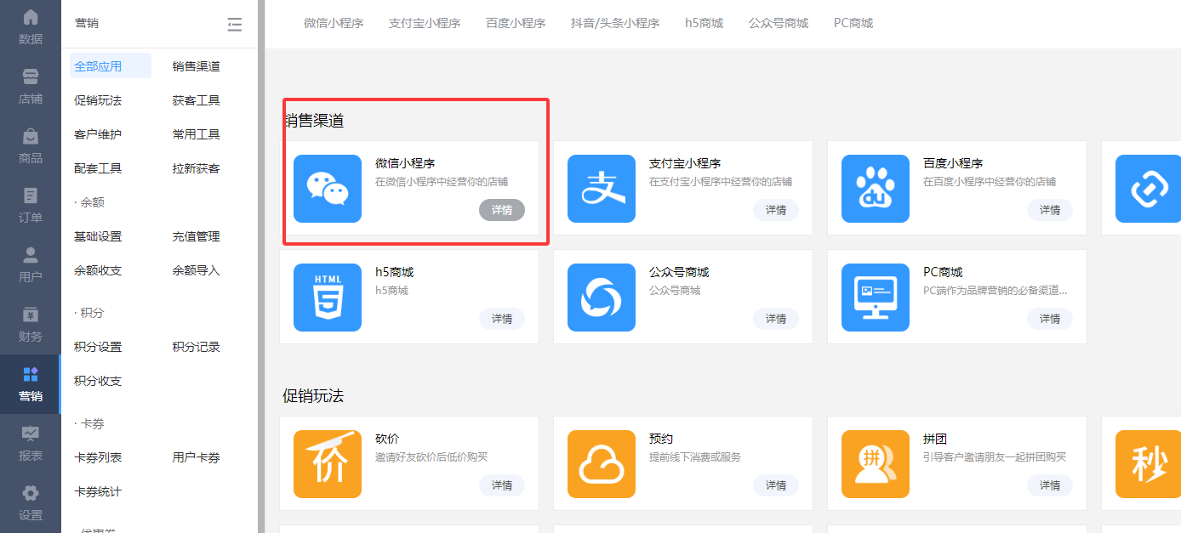Image resolution: width=1181 pixels, height=533 pixels.
Task: Open 积分收支 in the submenu
Action: pyautogui.click(x=98, y=381)
